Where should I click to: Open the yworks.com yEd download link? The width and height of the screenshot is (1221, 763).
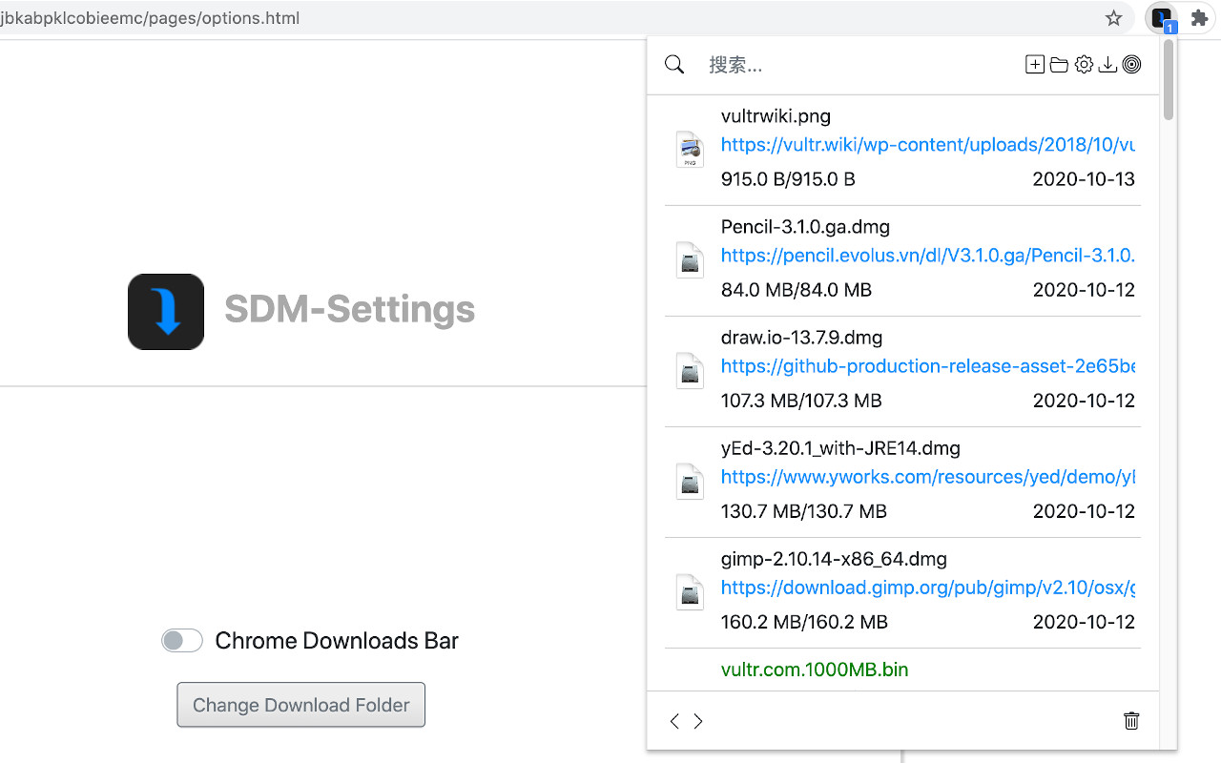[x=928, y=477]
